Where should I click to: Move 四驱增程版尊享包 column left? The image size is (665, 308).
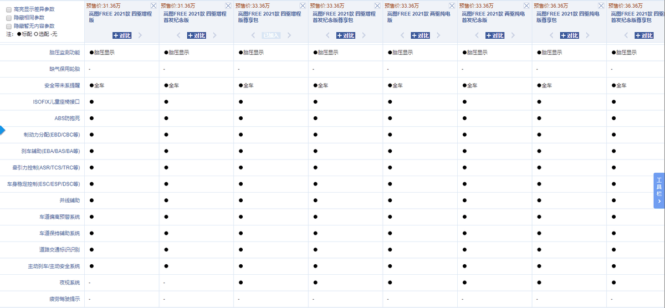(x=253, y=35)
